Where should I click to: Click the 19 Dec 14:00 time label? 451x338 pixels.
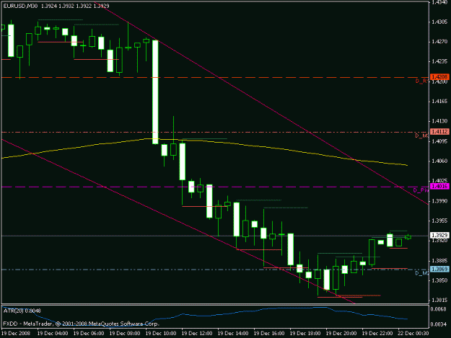[233, 334]
